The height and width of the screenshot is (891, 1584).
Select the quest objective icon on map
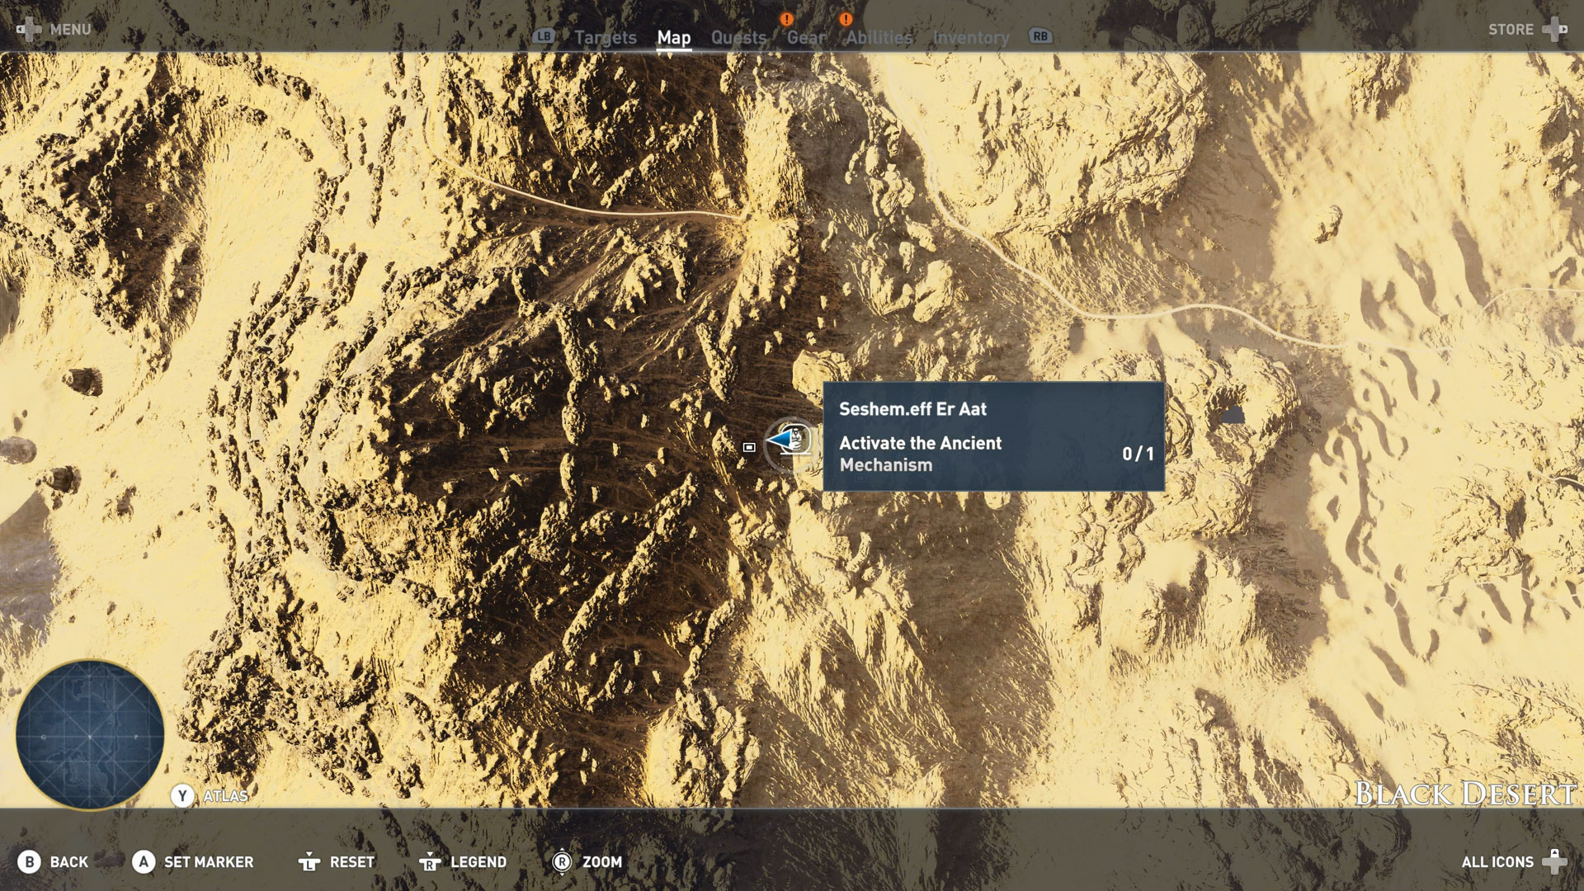798,441
